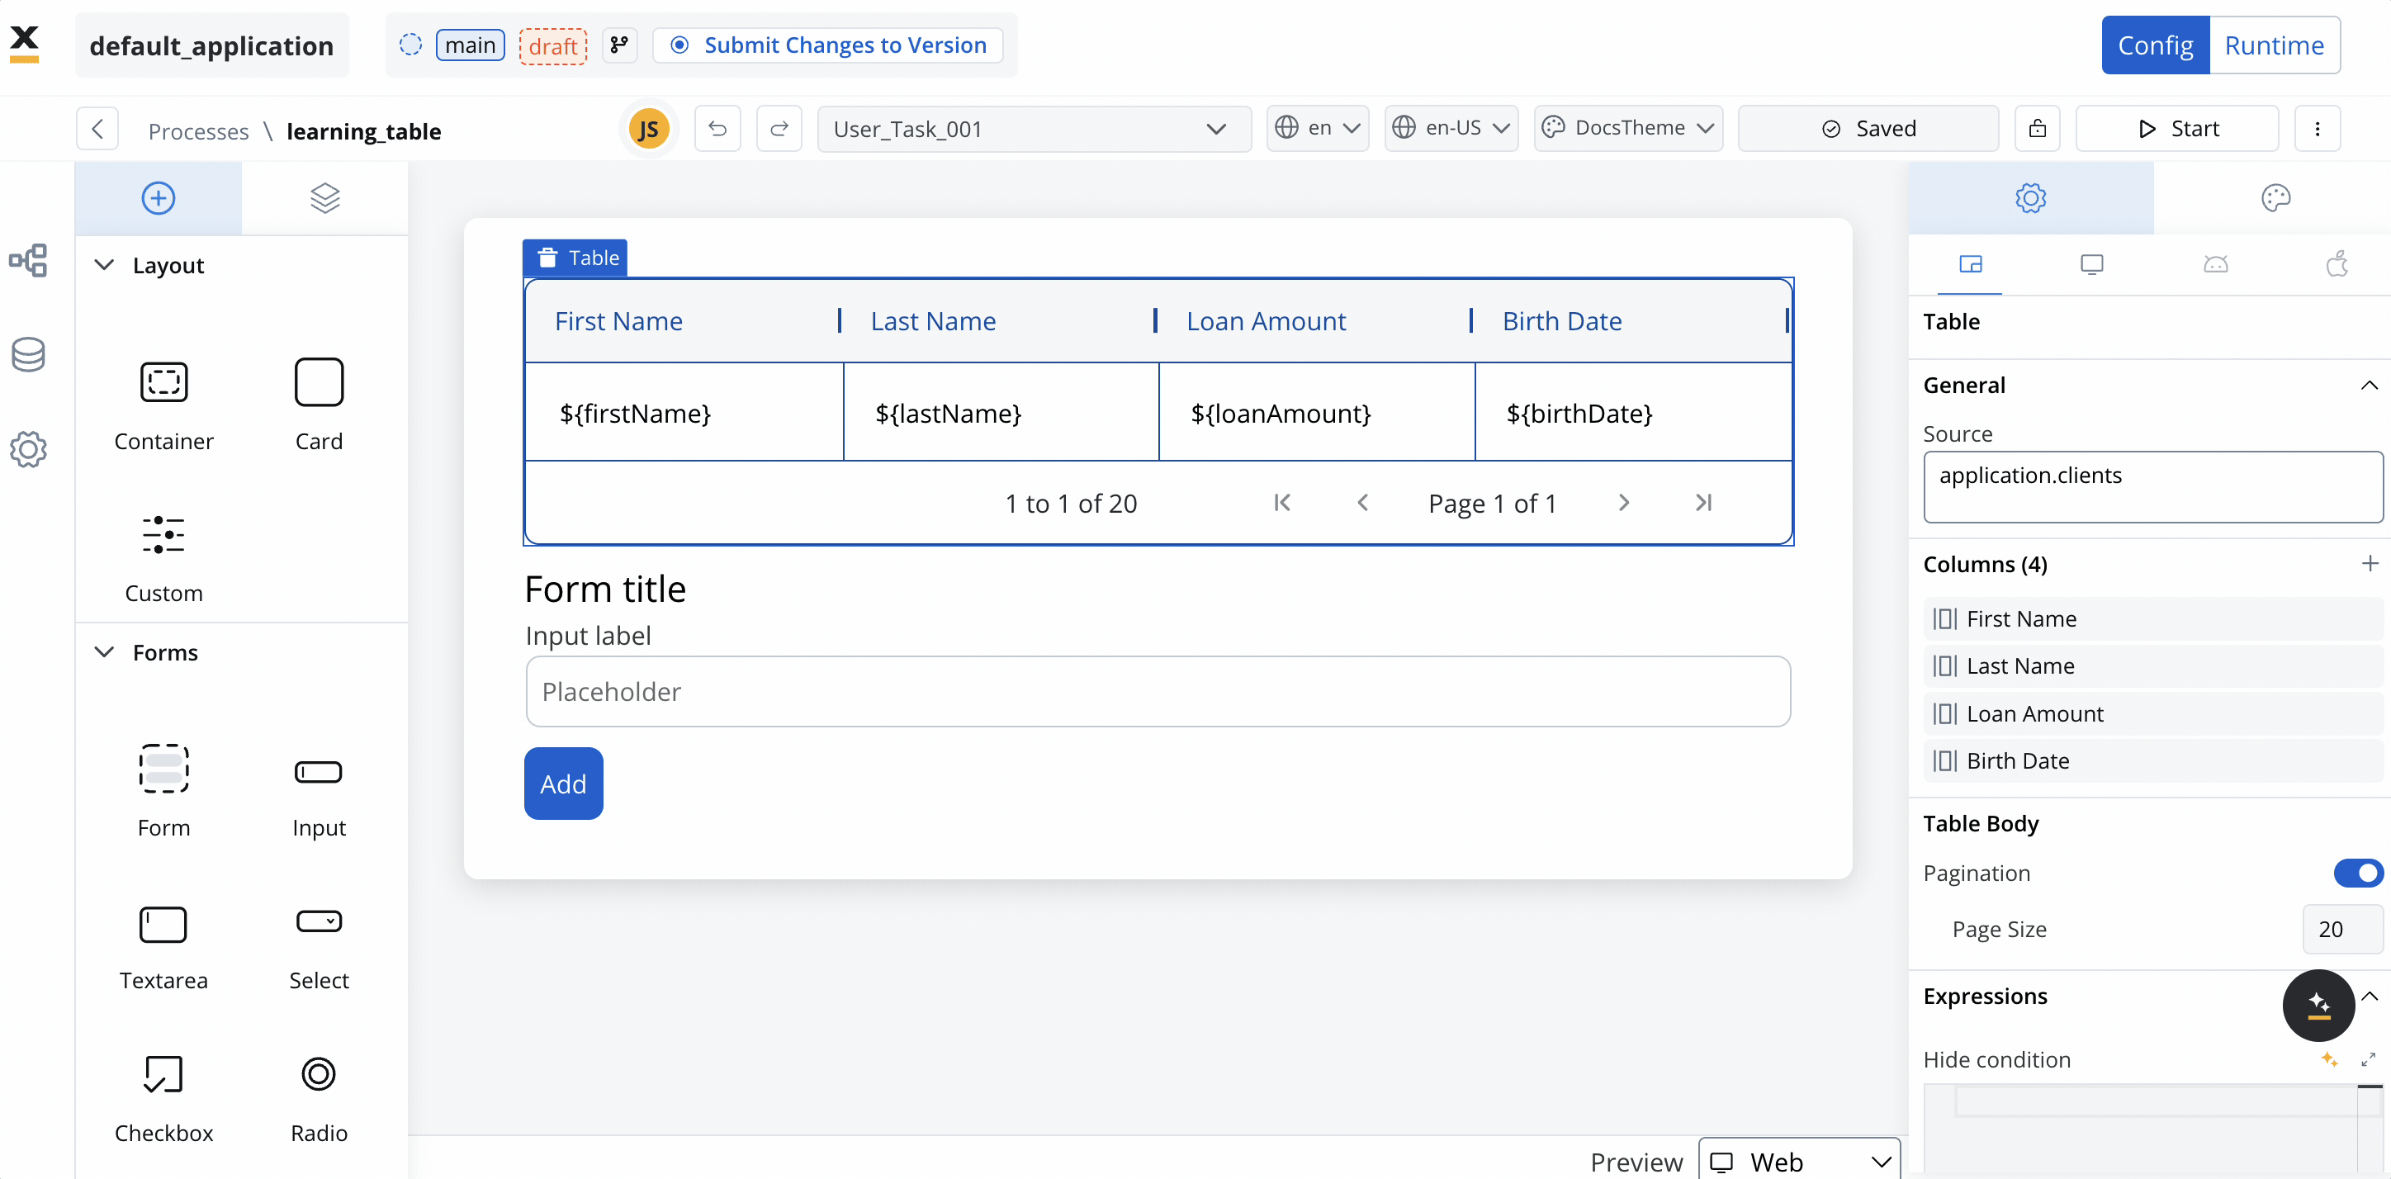This screenshot has width=2391, height=1179.
Task: Redo the last change
Action: coord(779,129)
